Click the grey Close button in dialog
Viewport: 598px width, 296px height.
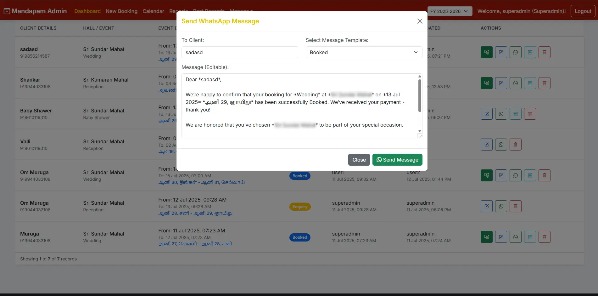[359, 160]
